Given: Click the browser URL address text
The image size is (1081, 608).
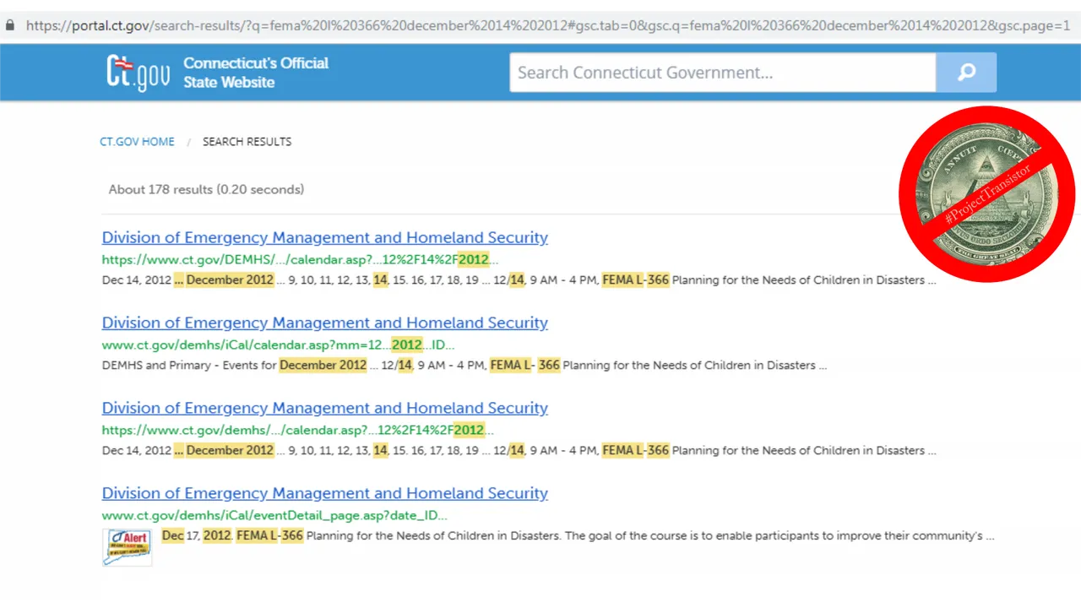Looking at the screenshot, I should tap(548, 25).
